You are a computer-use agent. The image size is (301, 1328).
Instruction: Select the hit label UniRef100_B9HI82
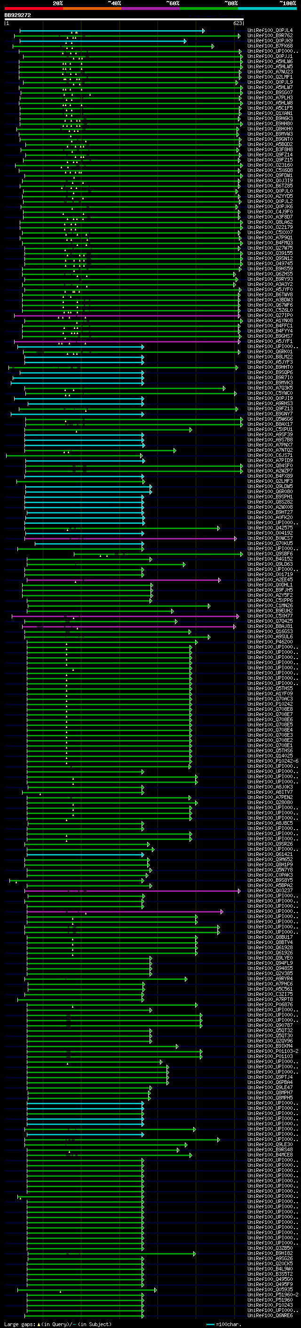point(270,1253)
